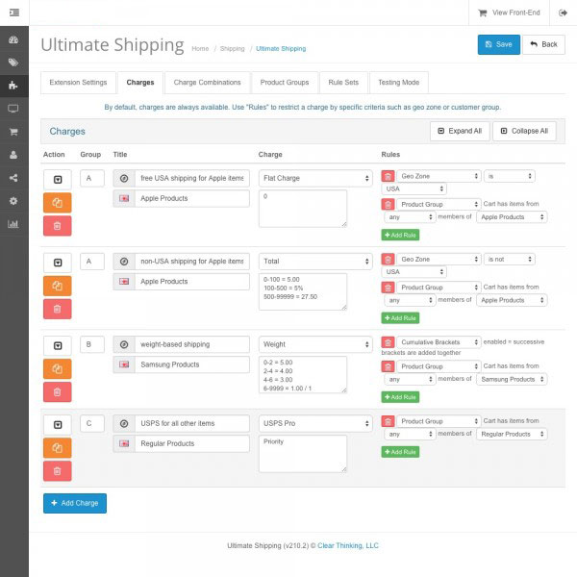Click the blue Save button

[x=498, y=44]
